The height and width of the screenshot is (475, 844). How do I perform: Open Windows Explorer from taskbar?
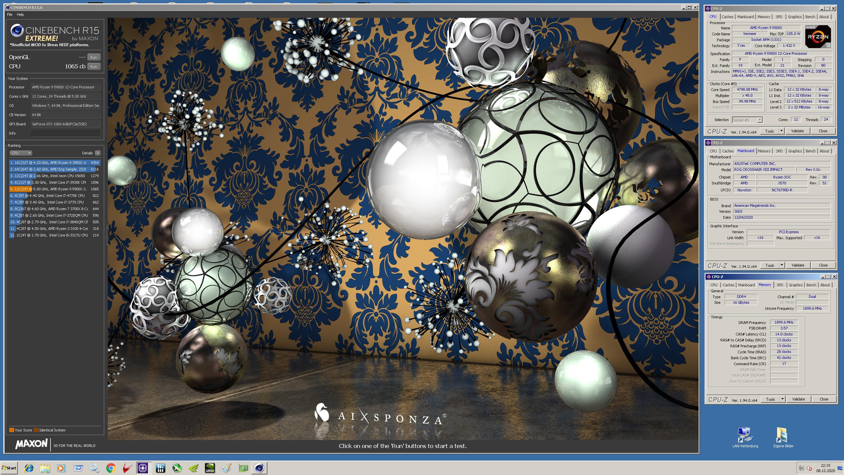45,468
